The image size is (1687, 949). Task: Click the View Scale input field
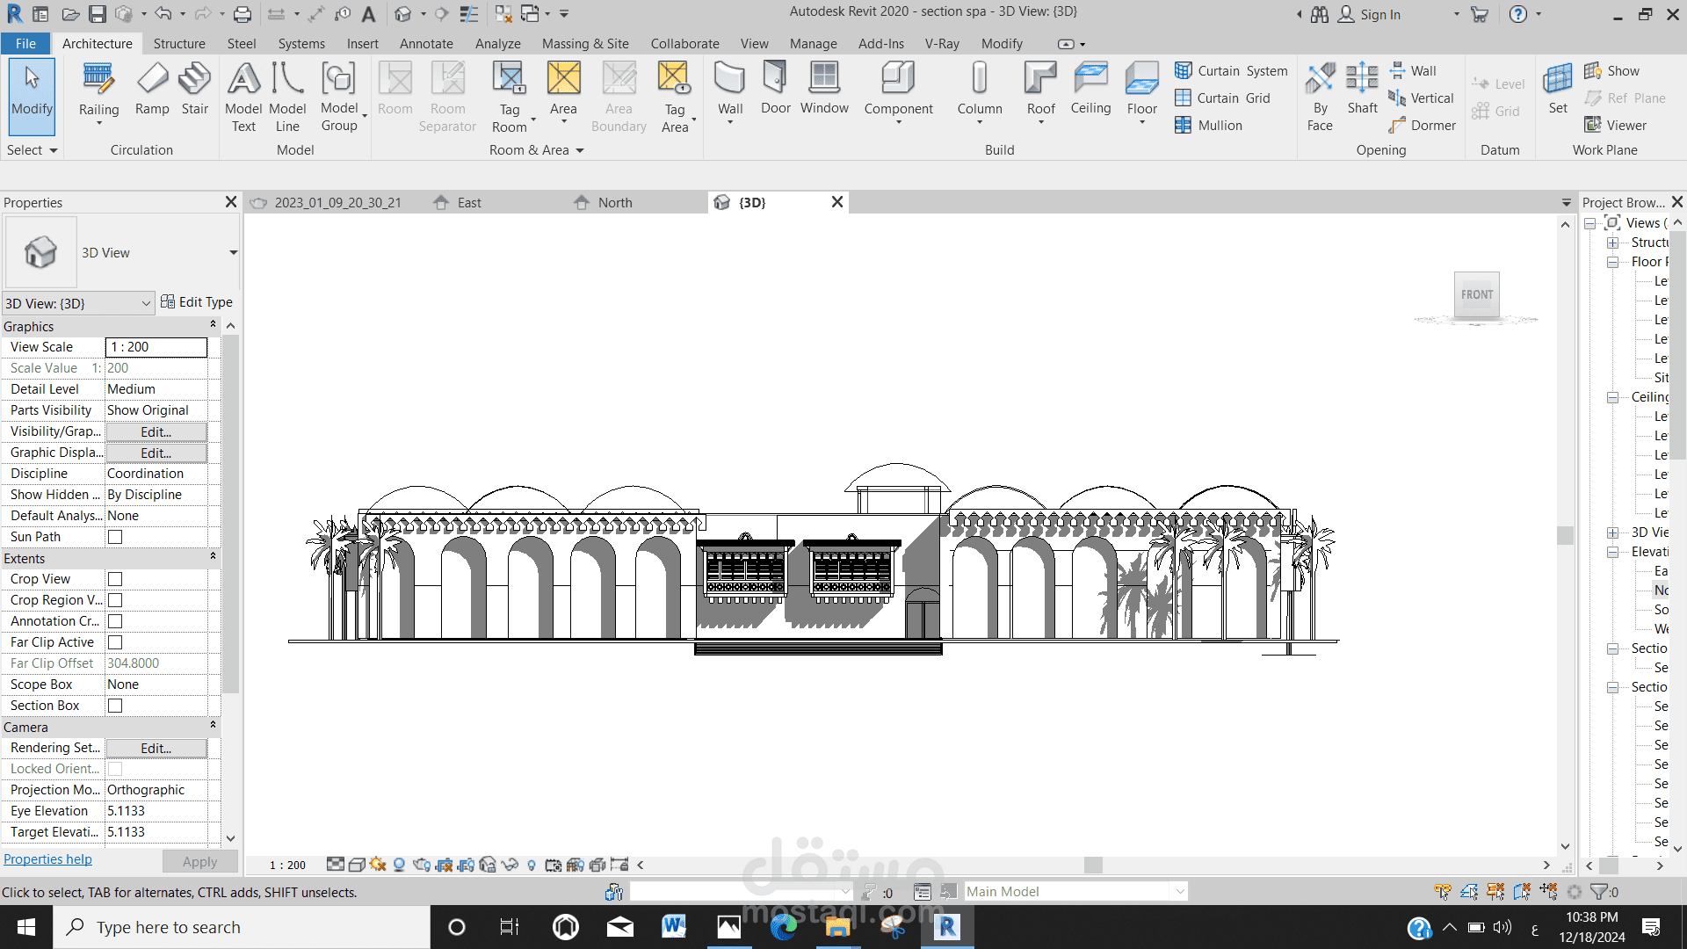[156, 347]
